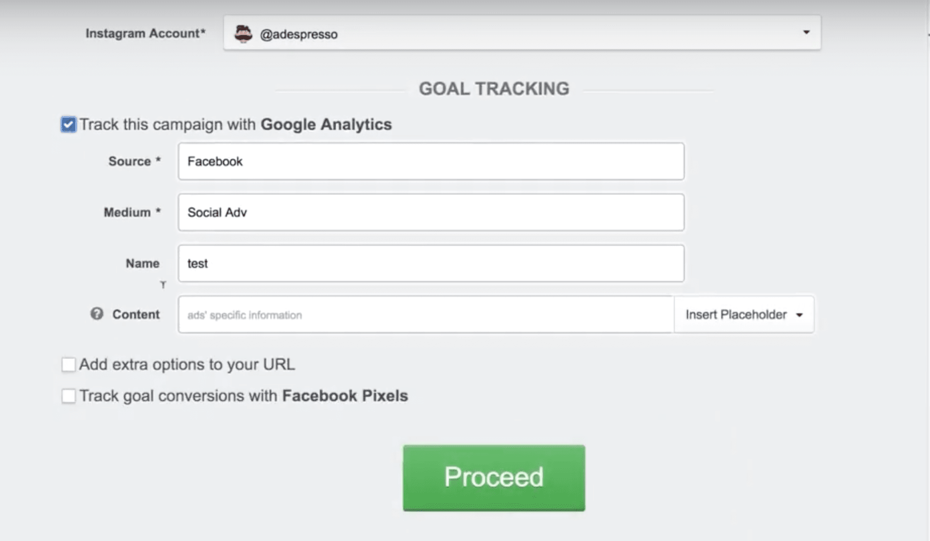The height and width of the screenshot is (541, 930).
Task: Click the @adespresso account avatar icon
Action: pyautogui.click(x=243, y=34)
